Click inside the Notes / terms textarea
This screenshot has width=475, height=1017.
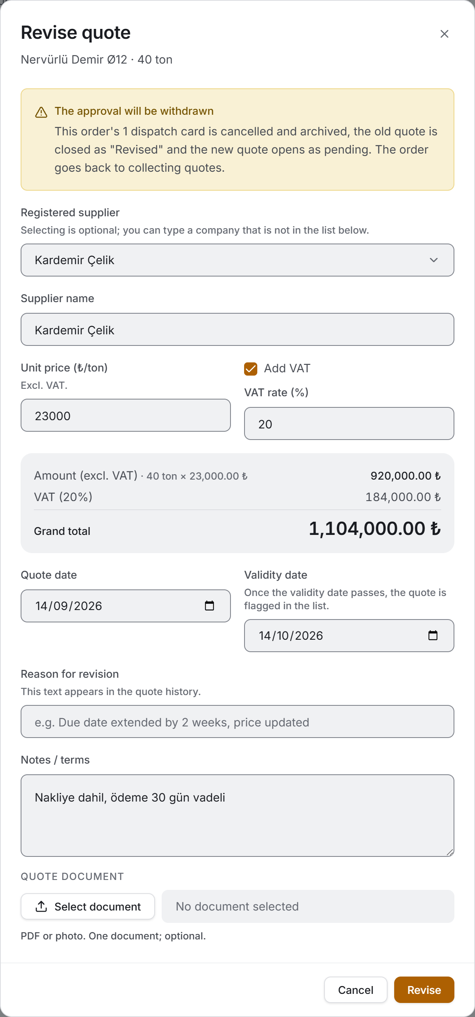[x=237, y=816]
